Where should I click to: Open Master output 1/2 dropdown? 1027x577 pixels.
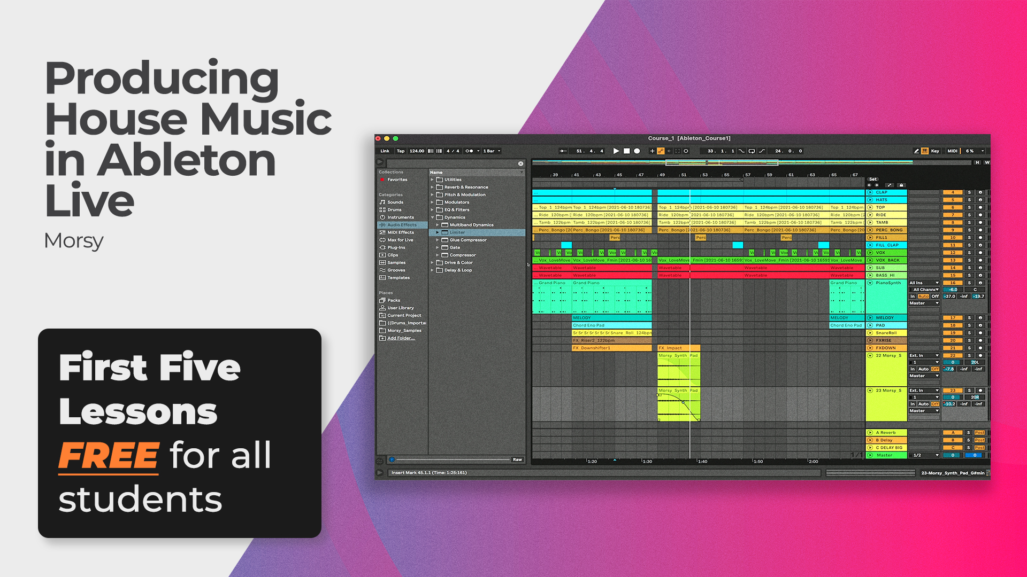pos(924,455)
